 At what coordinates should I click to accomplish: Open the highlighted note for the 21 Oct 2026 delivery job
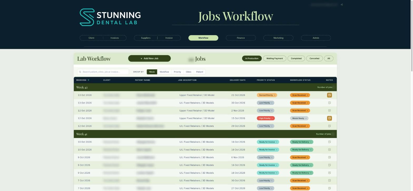(x=329, y=95)
